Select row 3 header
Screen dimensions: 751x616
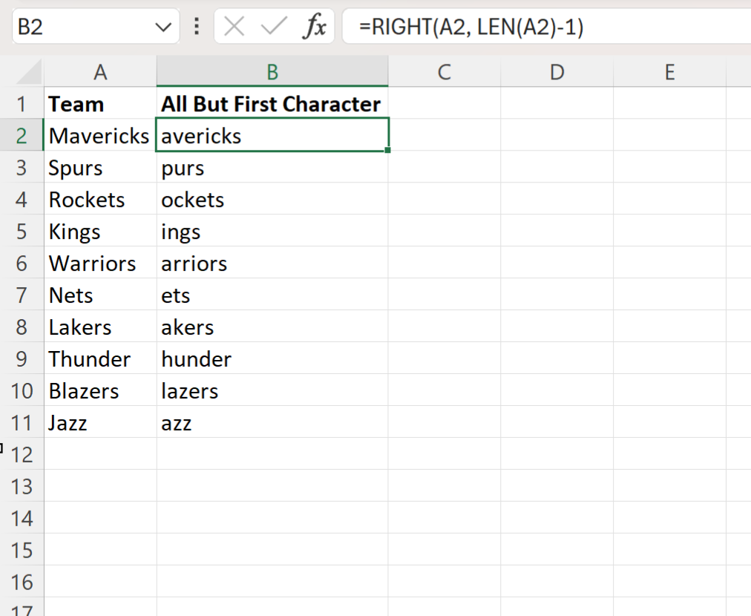click(22, 168)
